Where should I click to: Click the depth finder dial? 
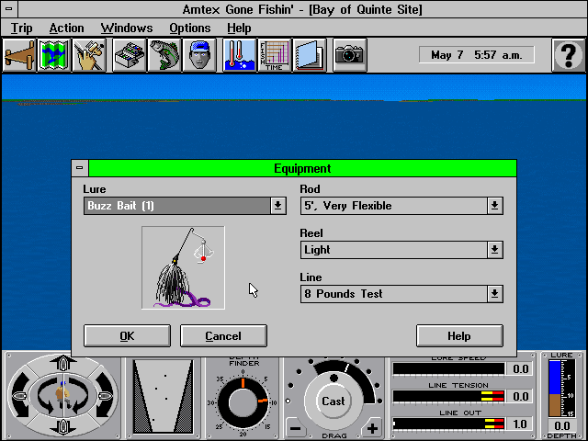243,403
